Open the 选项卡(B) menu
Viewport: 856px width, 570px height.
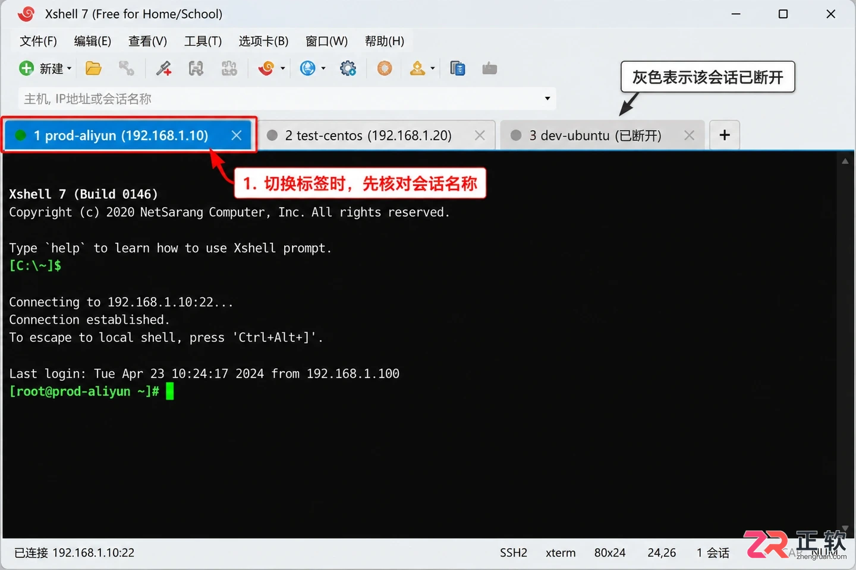[263, 41]
